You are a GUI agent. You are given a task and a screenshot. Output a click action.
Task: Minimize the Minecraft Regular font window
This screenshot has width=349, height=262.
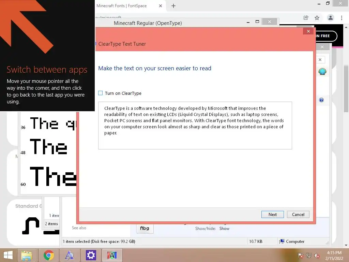point(248,22)
